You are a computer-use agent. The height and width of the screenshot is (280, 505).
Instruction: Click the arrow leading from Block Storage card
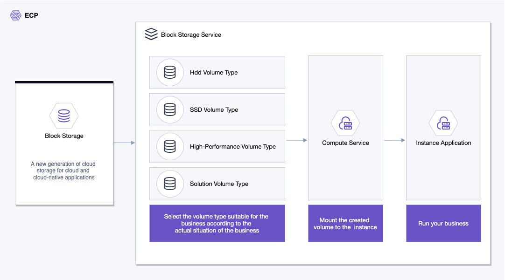point(124,143)
